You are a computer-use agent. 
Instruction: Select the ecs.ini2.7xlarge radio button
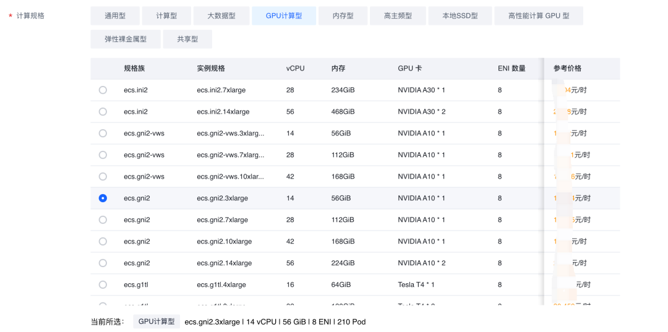coord(103,90)
